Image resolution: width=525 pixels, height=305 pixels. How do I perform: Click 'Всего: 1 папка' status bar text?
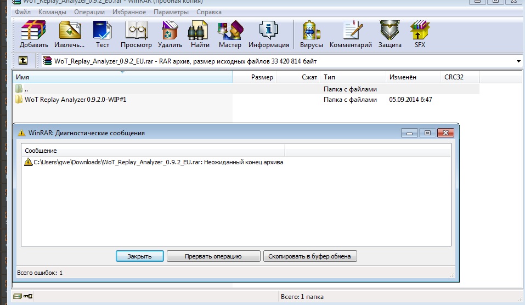click(302, 297)
